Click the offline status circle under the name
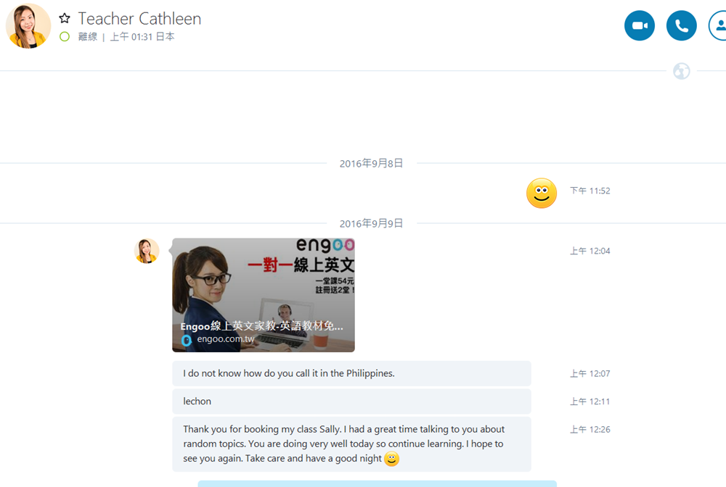 [65, 37]
